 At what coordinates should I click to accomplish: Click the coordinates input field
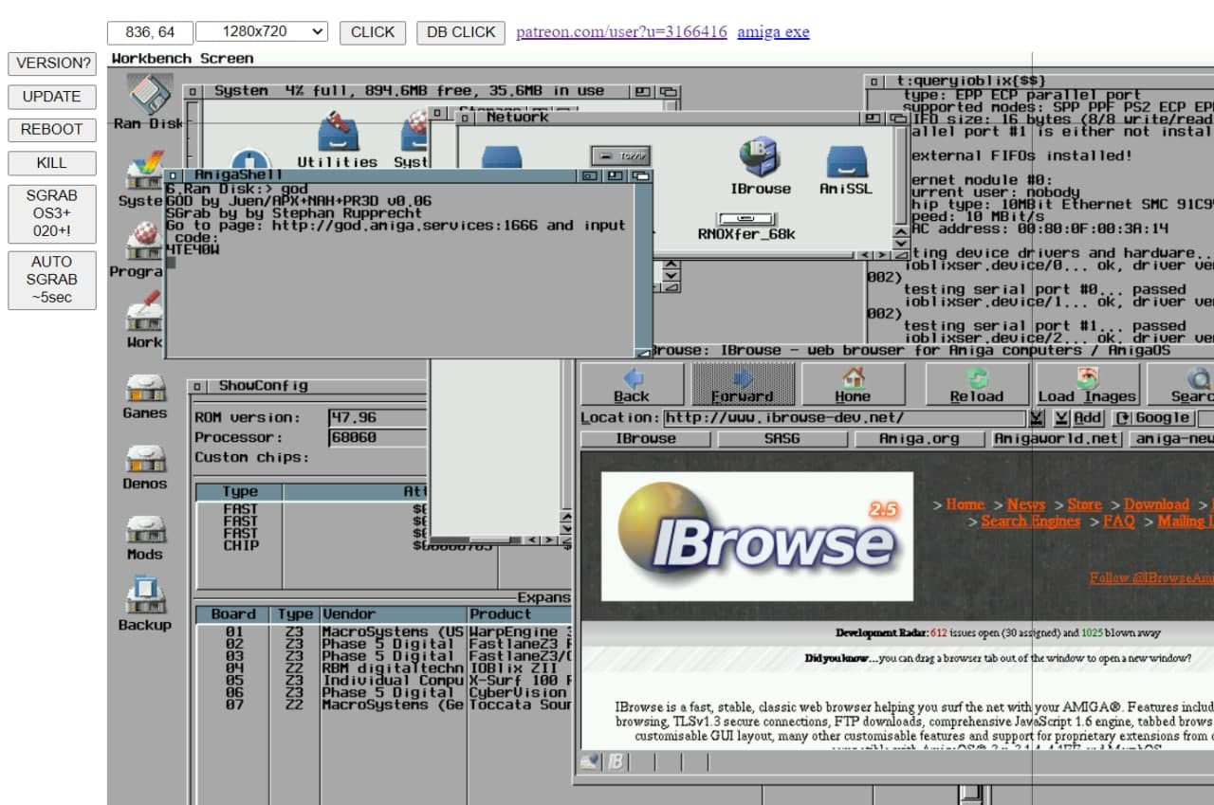[x=150, y=32]
